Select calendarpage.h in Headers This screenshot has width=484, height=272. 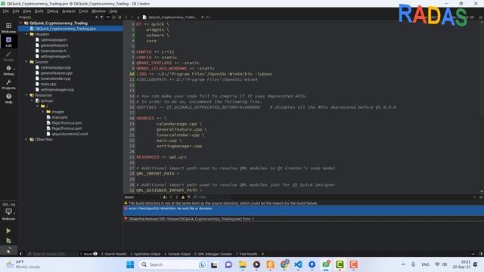(x=54, y=40)
